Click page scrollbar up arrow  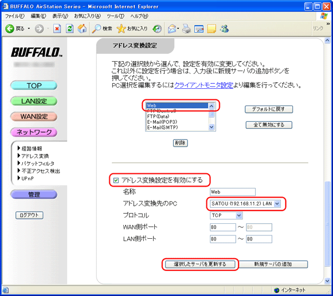[327, 41]
